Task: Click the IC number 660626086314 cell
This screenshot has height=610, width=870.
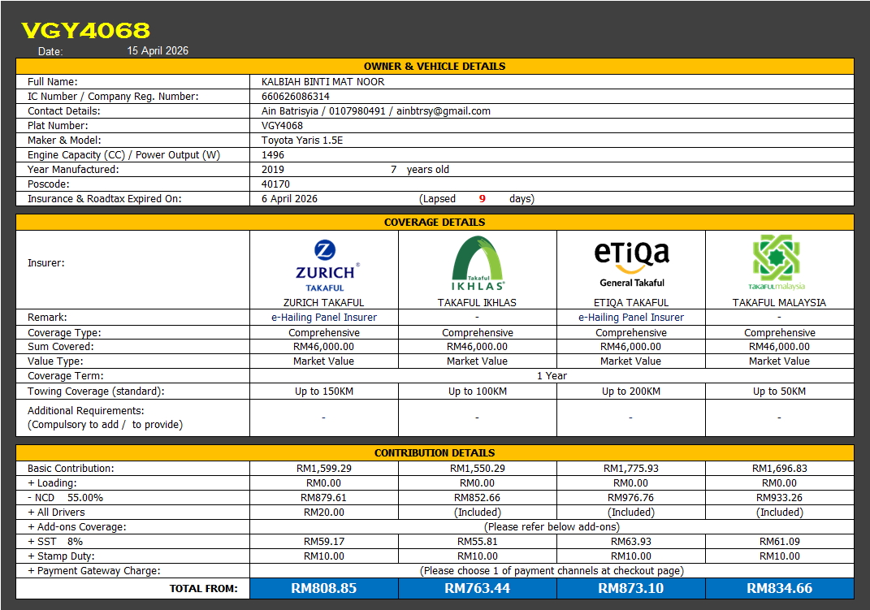Action: 296,97
